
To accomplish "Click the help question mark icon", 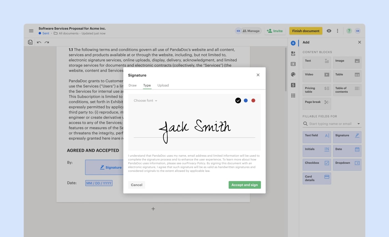I will pos(349,31).
